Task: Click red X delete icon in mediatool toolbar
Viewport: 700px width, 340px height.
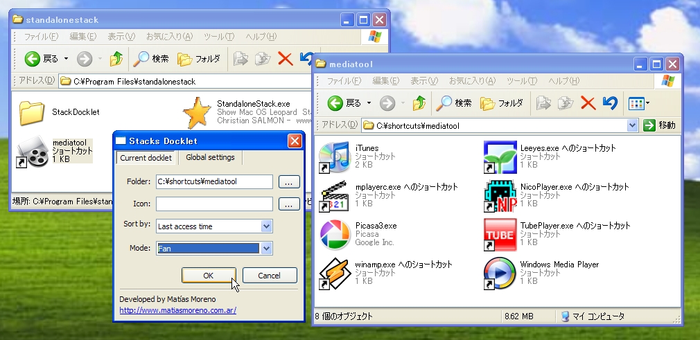Action: (x=588, y=103)
